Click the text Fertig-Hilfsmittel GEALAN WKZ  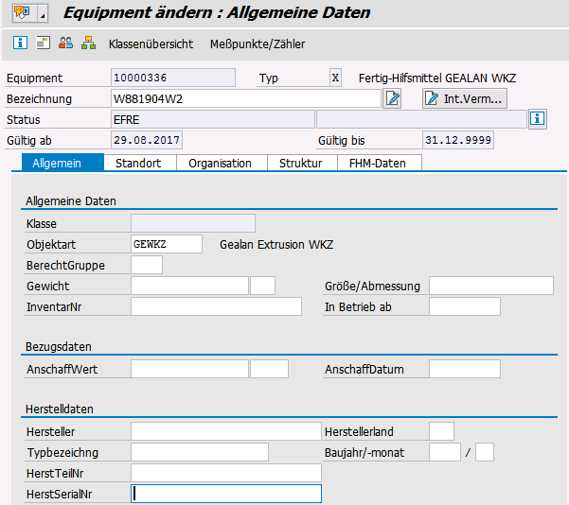click(x=437, y=78)
